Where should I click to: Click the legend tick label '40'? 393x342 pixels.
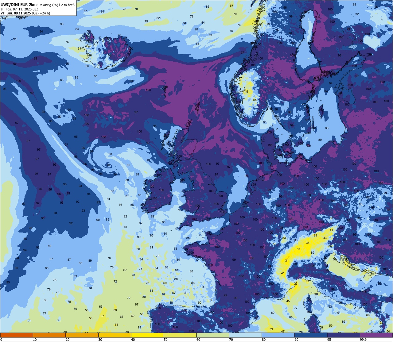pos(133,340)
